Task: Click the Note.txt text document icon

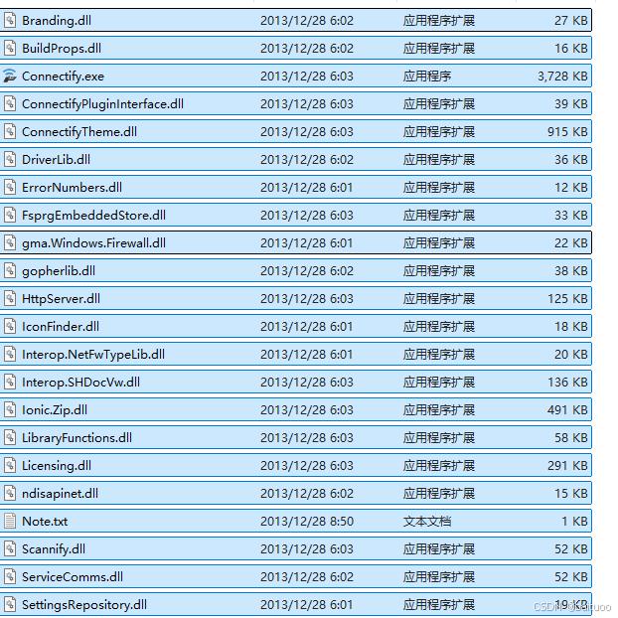Action: pos(10,521)
